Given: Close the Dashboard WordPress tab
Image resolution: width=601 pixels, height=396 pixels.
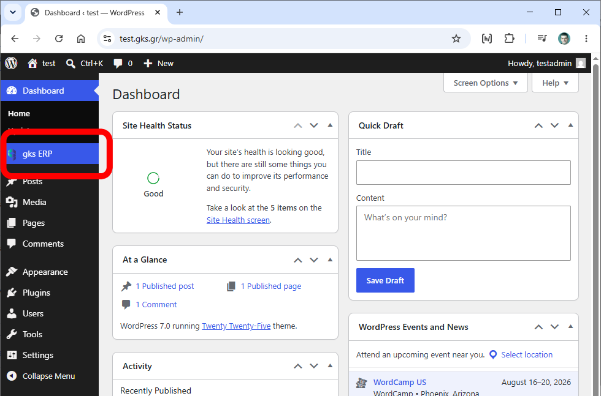Looking at the screenshot, I should click(x=158, y=13).
